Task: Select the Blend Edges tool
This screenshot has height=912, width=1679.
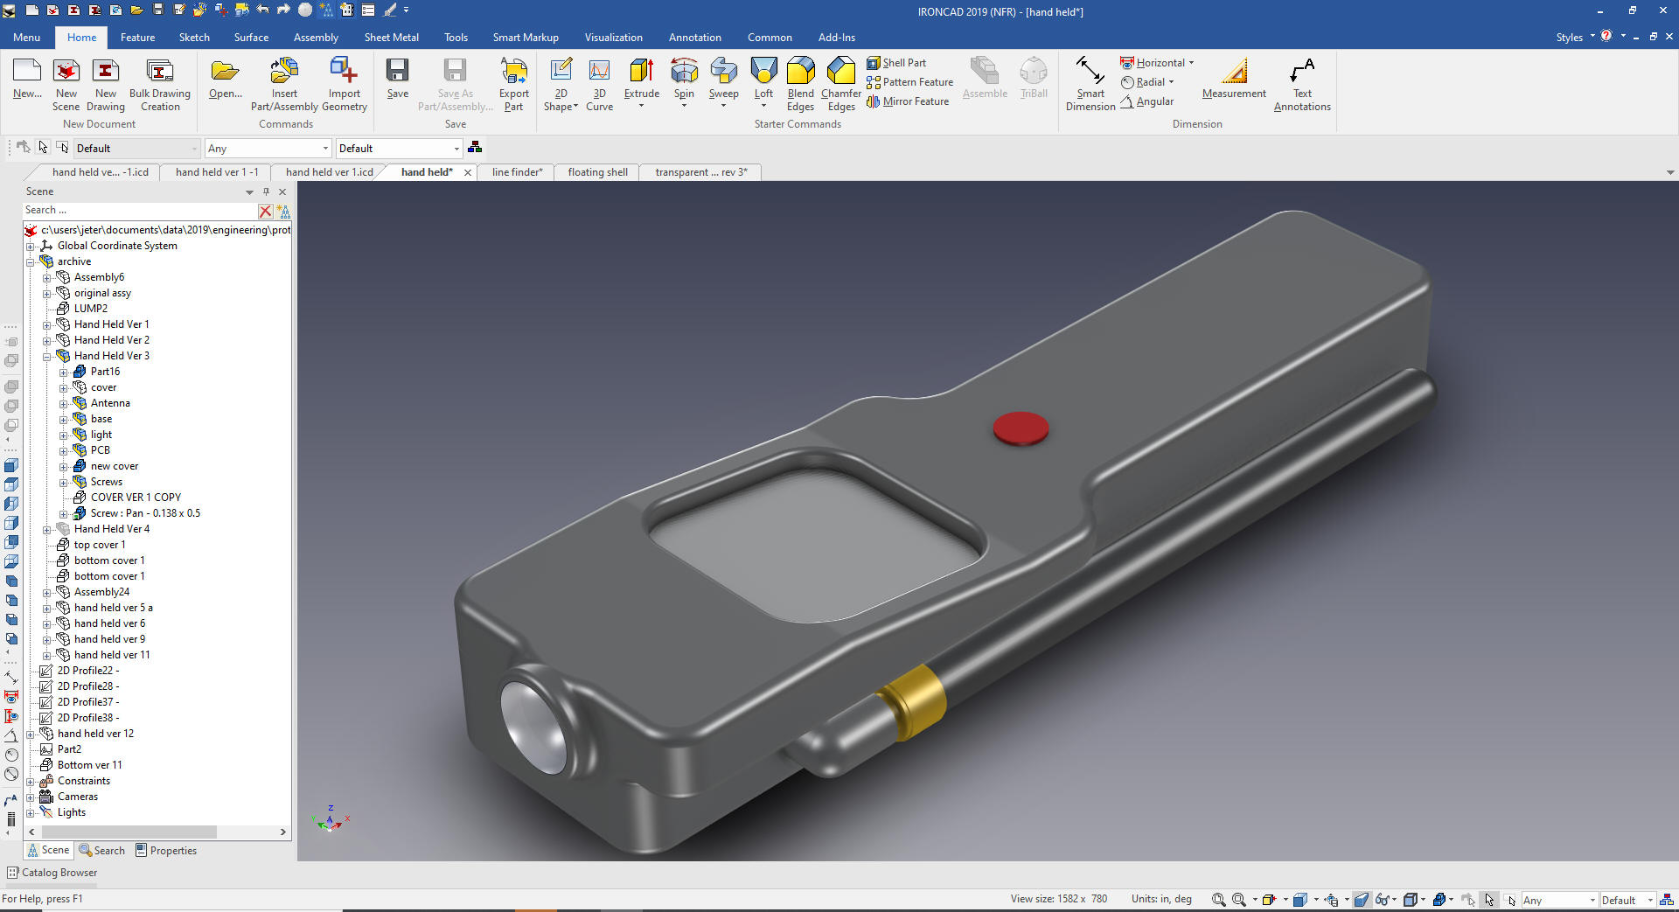Action: point(800,72)
